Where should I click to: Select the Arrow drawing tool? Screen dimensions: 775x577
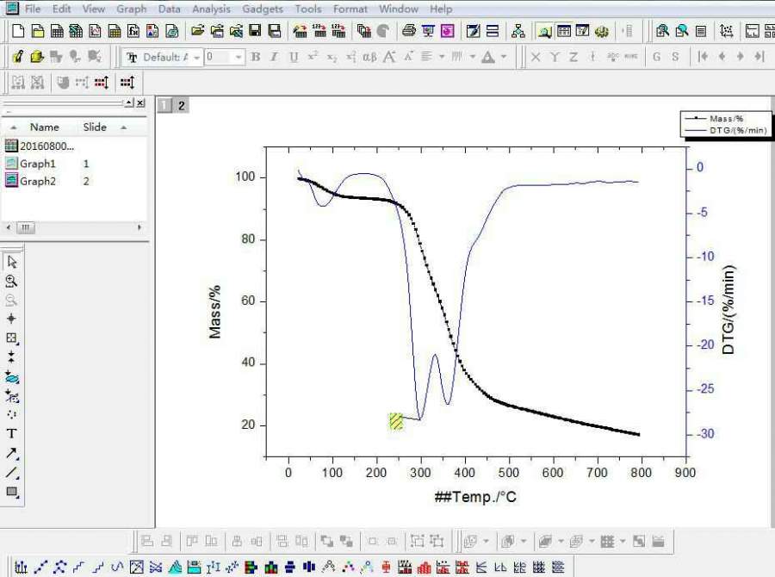click(x=11, y=453)
